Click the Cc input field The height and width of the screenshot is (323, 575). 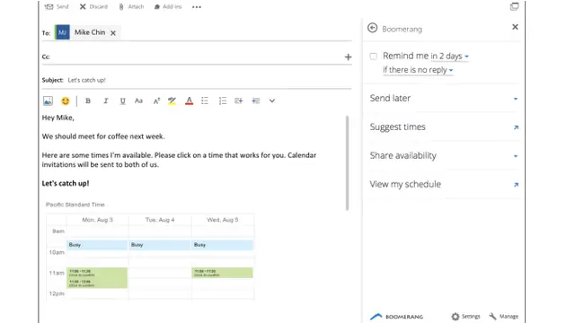[196, 57]
